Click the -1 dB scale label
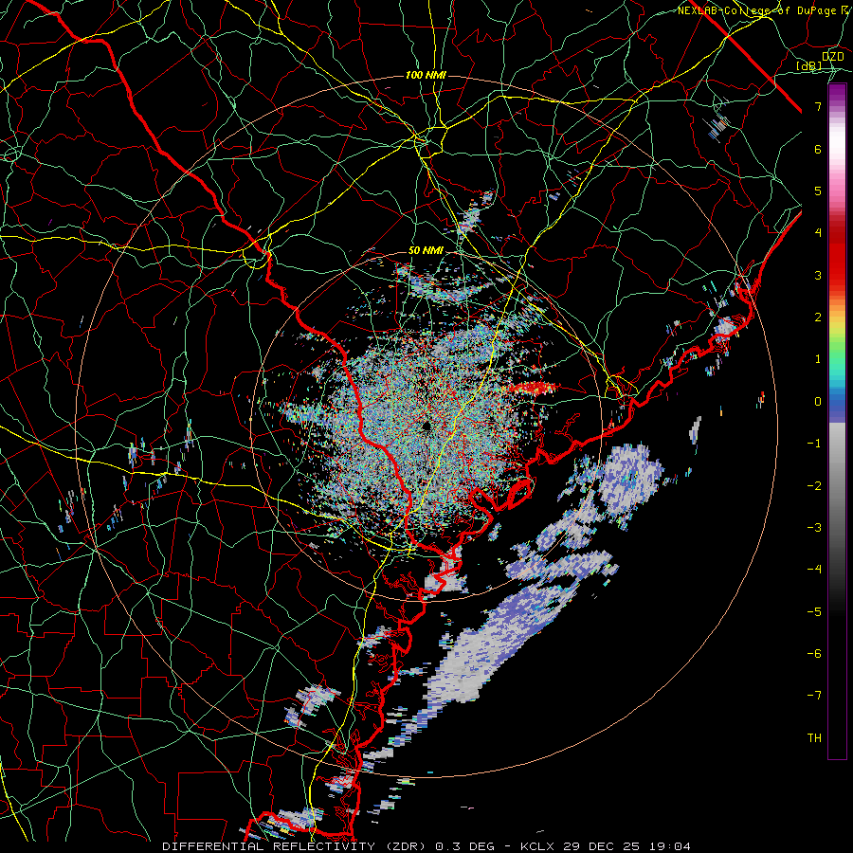The height and width of the screenshot is (853, 853). coord(814,444)
